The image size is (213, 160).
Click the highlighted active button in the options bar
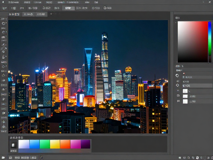tap(68, 8)
